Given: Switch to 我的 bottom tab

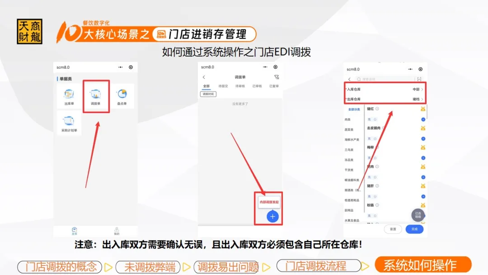Looking at the screenshot, I should (117, 231).
